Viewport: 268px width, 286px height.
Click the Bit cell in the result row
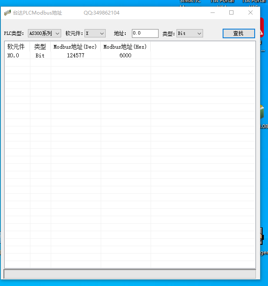(x=40, y=55)
